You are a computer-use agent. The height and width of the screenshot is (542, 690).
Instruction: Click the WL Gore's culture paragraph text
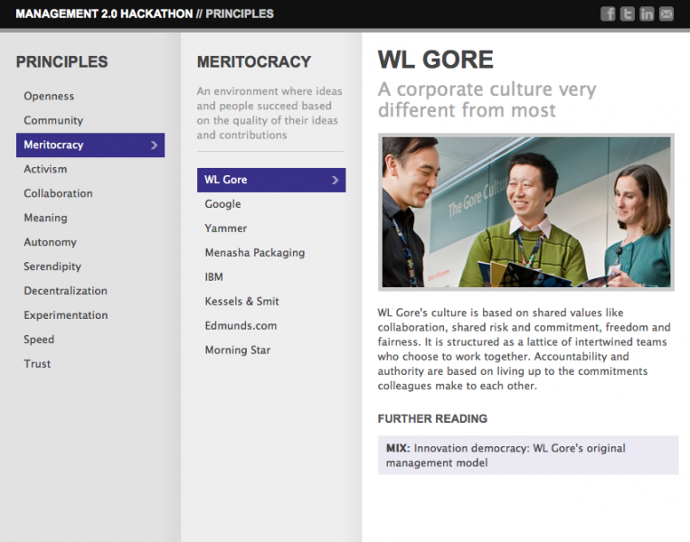point(525,350)
